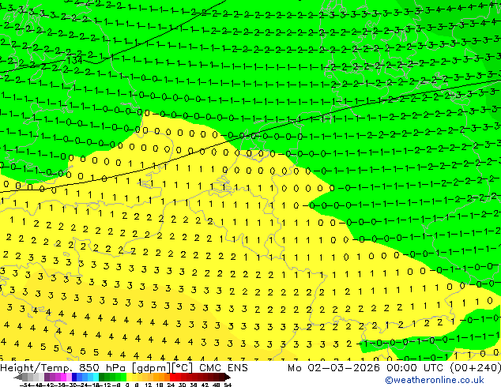This screenshot has height=387, width=501.
Task: Click the '54' legend scale value
Action: [x=228, y=385]
